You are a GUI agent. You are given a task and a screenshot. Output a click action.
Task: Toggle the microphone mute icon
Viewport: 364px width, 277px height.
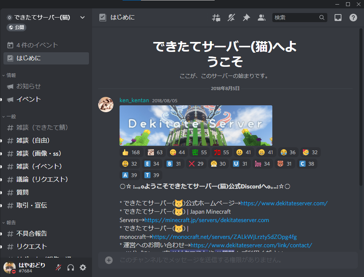[58, 267]
